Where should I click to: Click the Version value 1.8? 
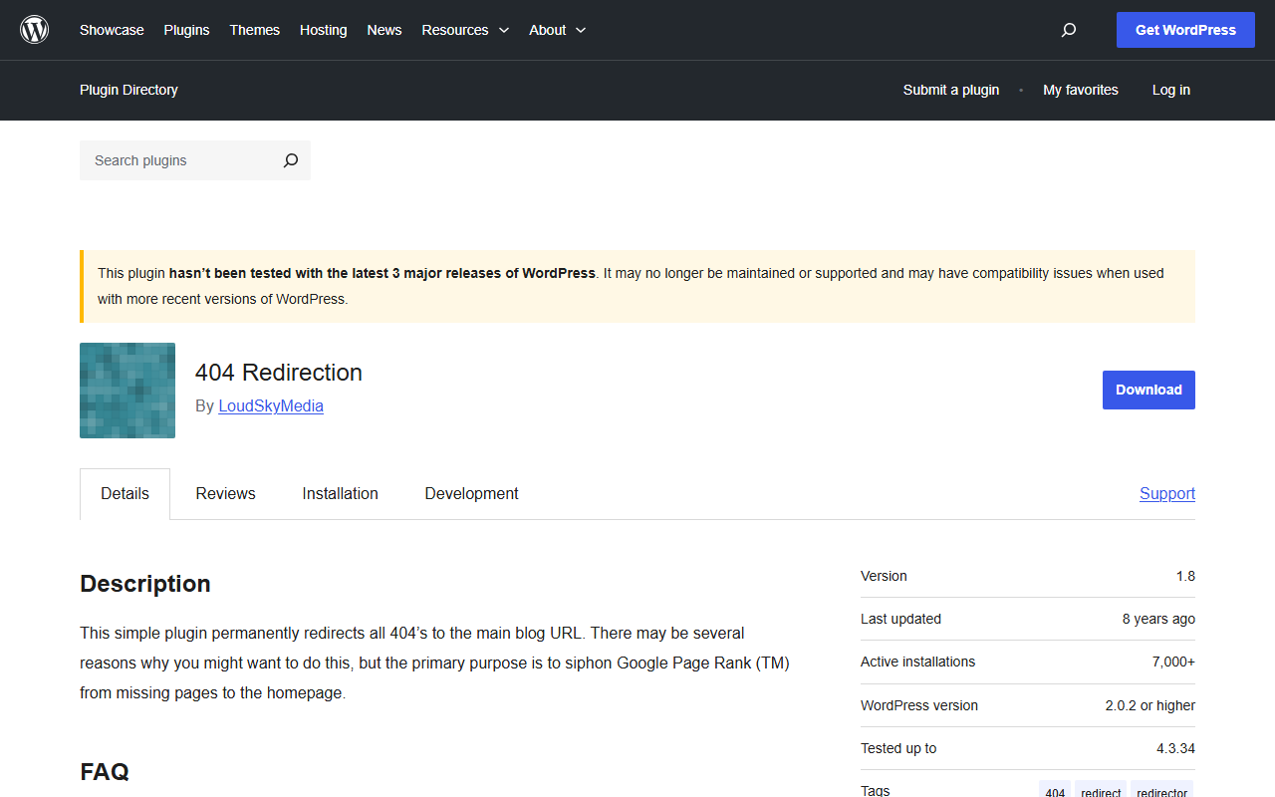(1185, 576)
